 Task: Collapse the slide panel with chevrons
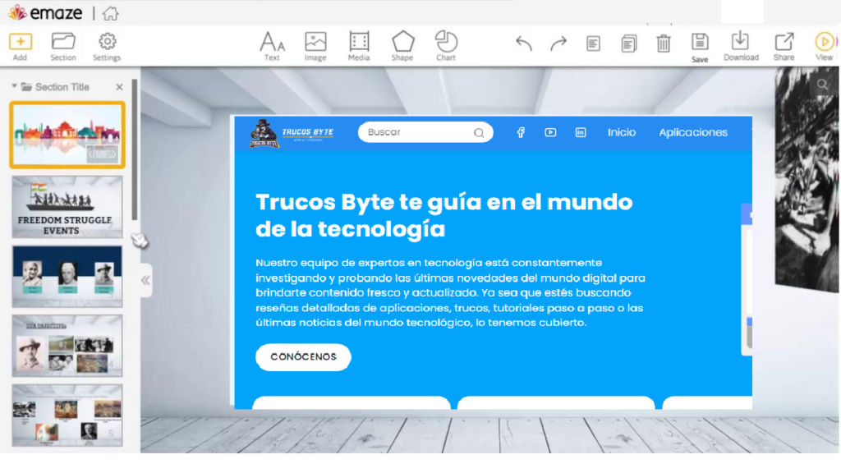click(x=145, y=280)
